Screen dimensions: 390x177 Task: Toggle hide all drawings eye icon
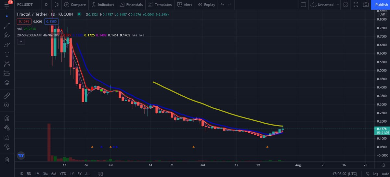pos(7,146)
